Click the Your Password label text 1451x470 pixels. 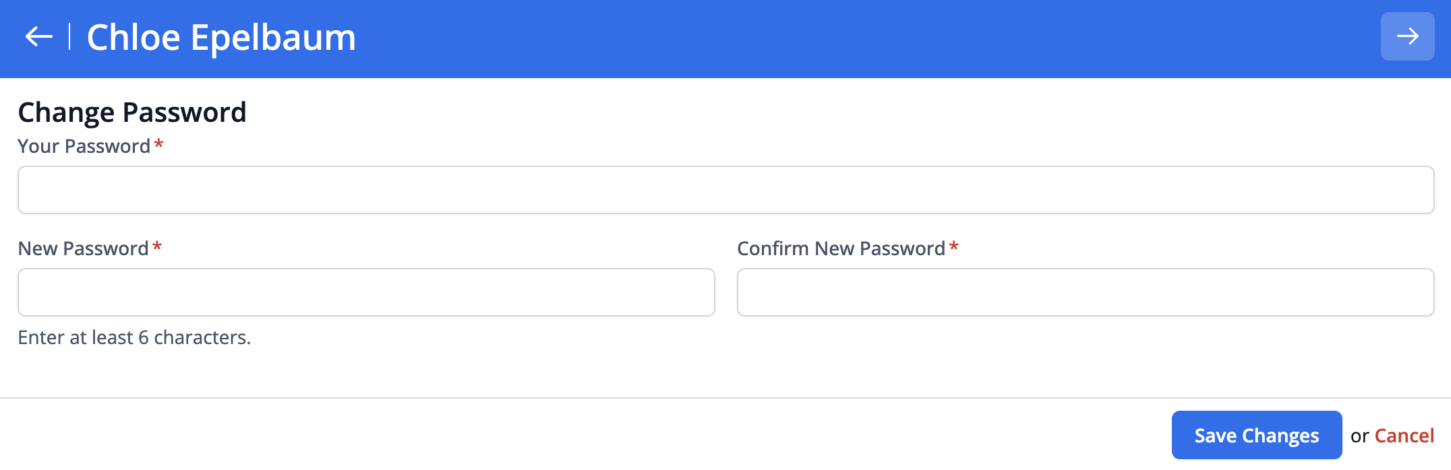[84, 146]
